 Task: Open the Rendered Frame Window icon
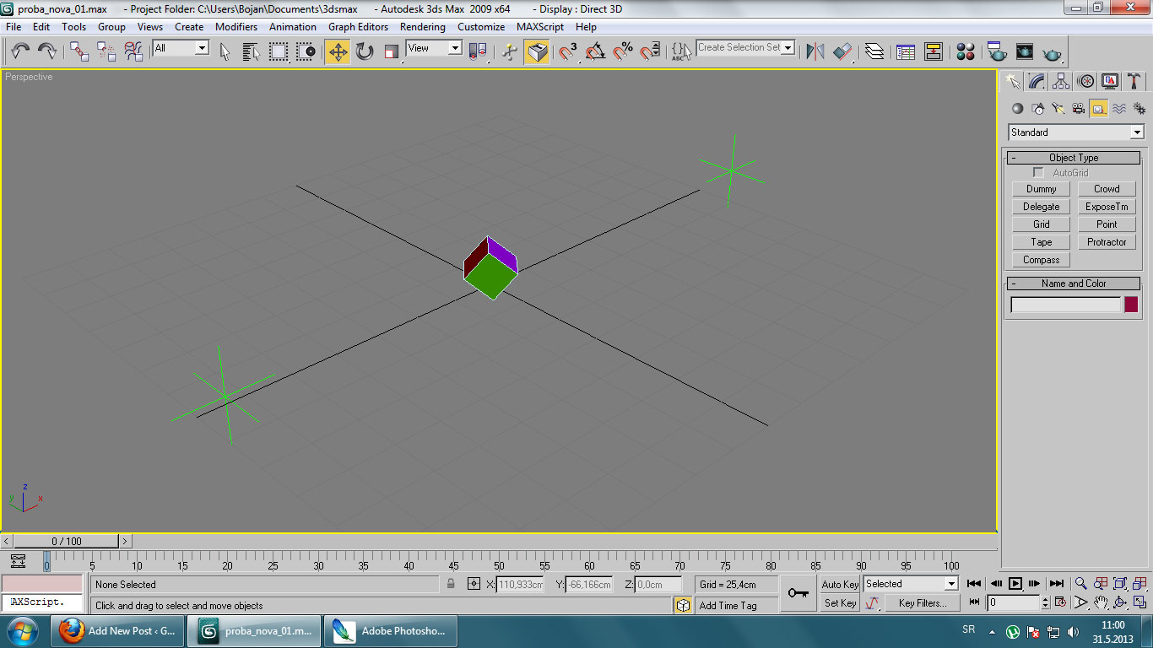(1024, 51)
